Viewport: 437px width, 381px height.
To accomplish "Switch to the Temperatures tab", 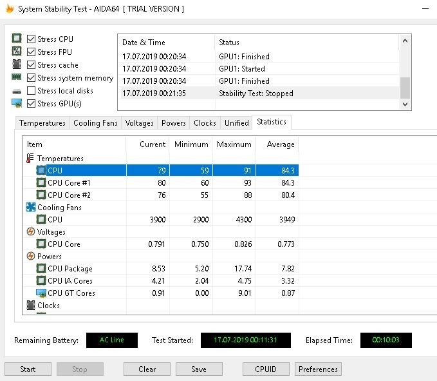I will [42, 123].
